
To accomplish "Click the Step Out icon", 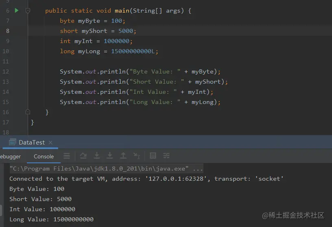I will [123, 156].
